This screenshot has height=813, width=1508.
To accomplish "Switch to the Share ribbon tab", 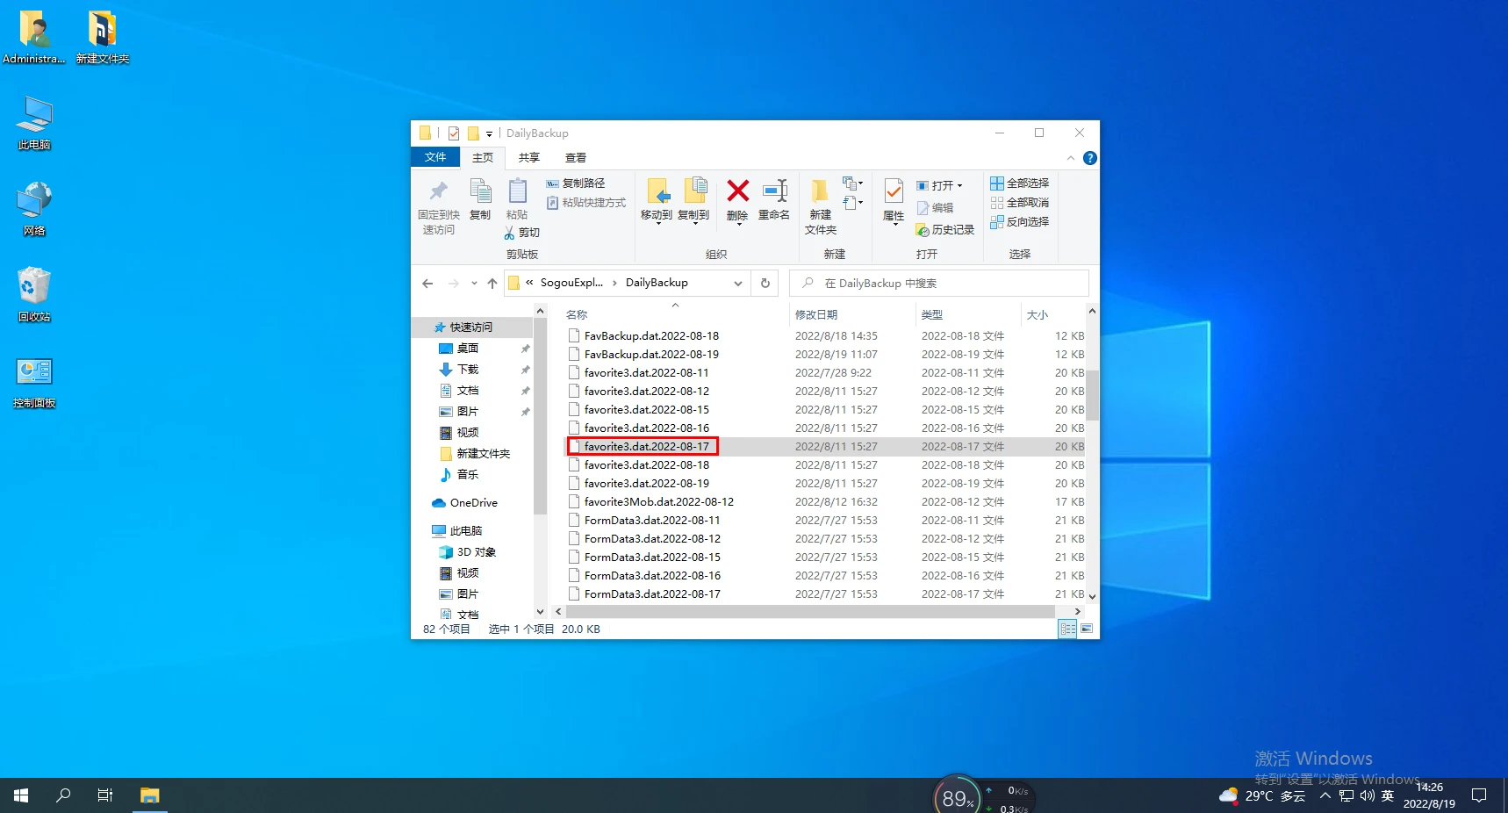I will (528, 157).
